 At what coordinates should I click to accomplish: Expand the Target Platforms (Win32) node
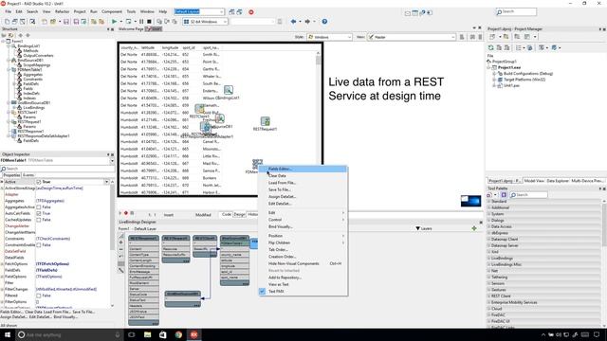click(x=494, y=80)
